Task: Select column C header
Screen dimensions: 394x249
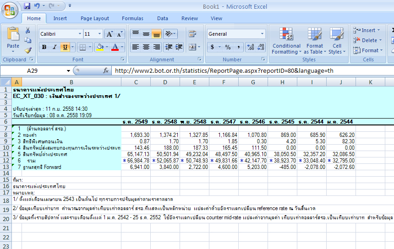Action: click(136, 82)
